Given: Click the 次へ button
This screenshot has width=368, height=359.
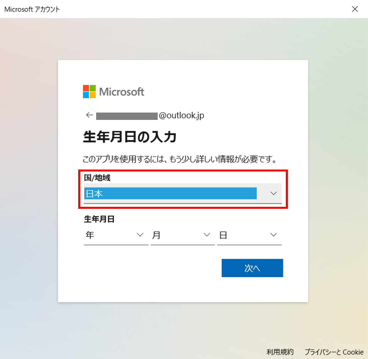Looking at the screenshot, I should click(x=252, y=268).
